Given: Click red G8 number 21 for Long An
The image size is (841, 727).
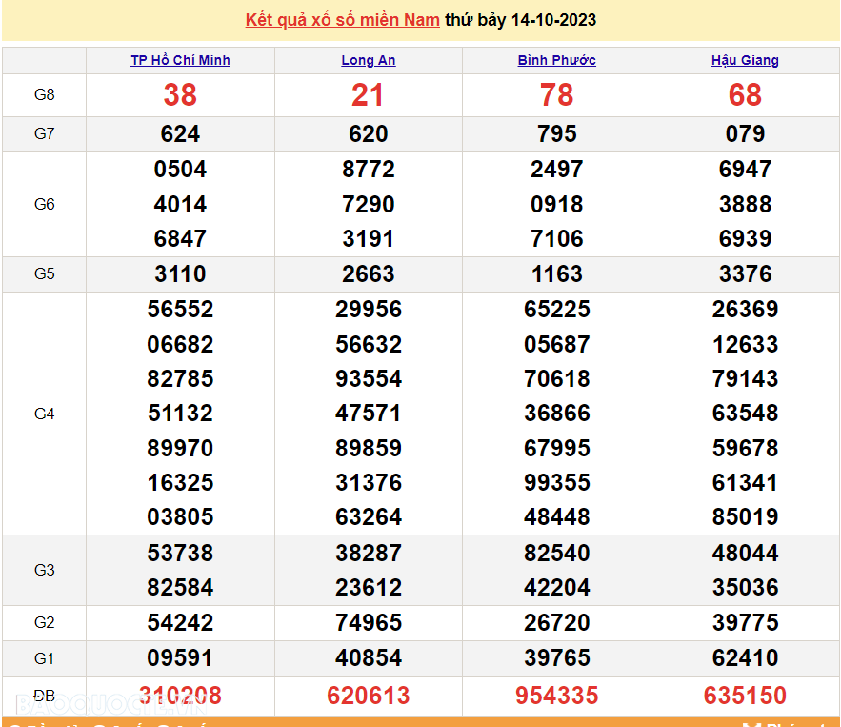Looking at the screenshot, I should 369,95.
